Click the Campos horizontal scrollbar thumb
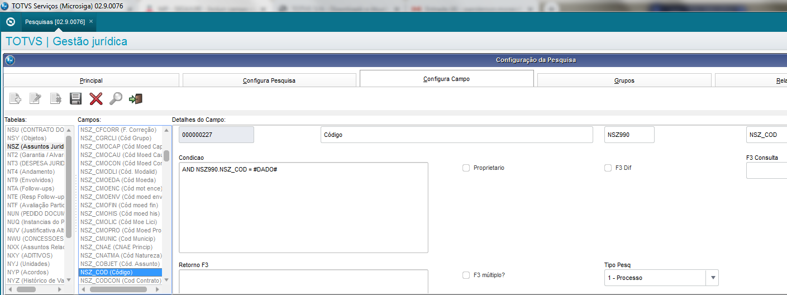 tap(118, 289)
